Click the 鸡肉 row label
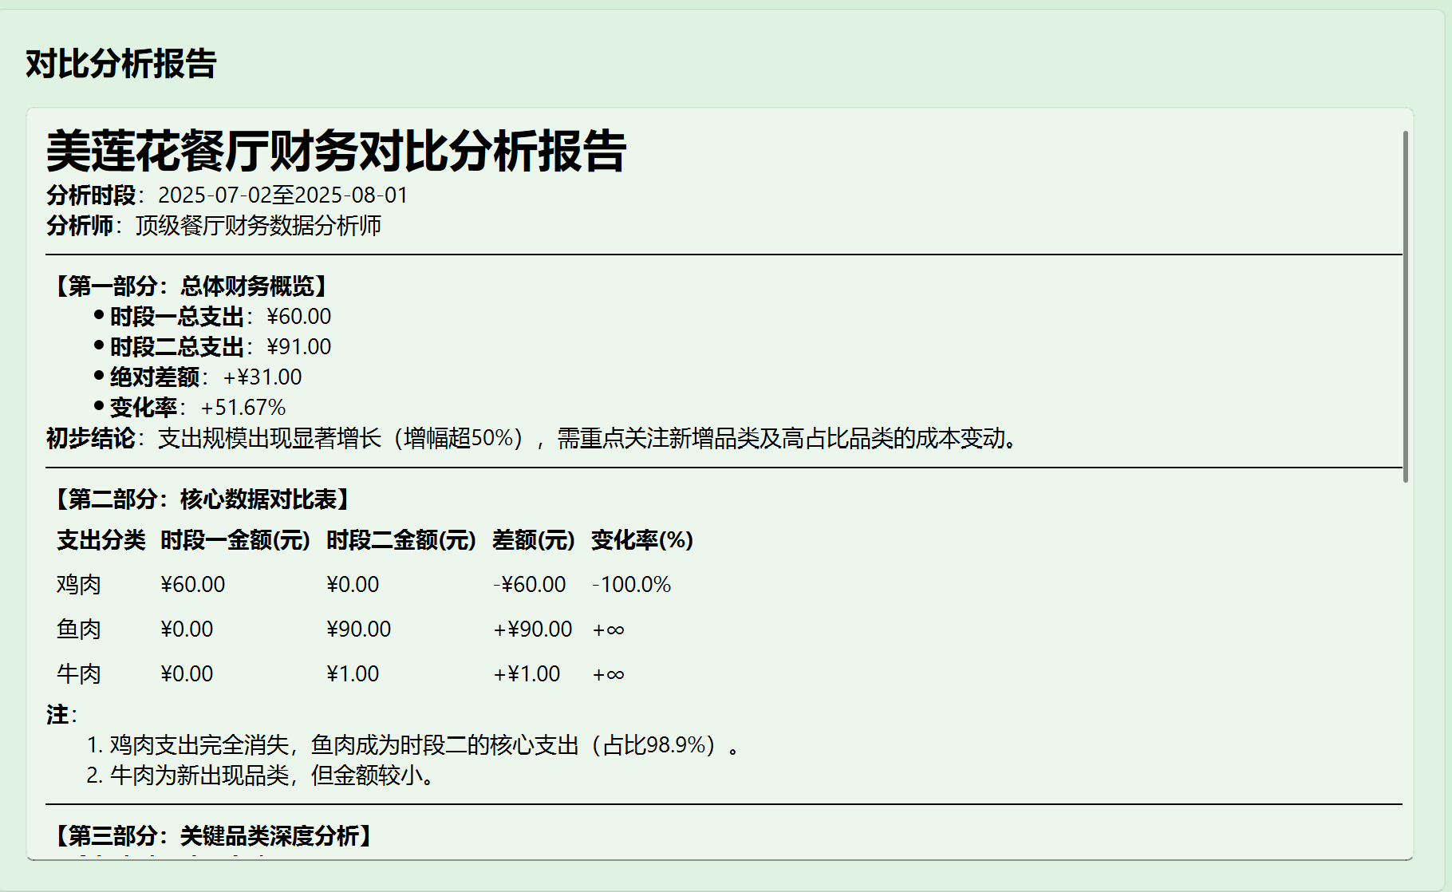Image resolution: width=1452 pixels, height=892 pixels. coord(79,585)
